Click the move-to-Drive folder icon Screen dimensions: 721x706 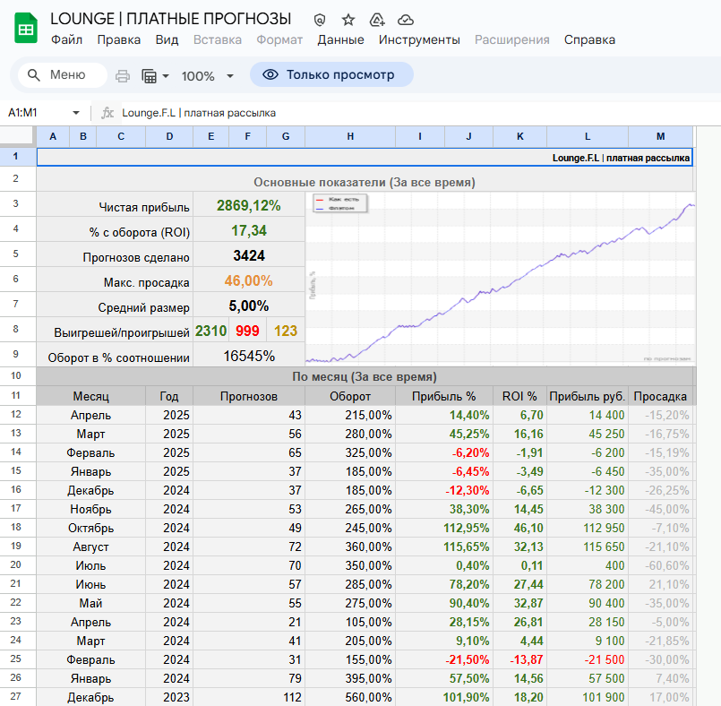click(x=377, y=19)
